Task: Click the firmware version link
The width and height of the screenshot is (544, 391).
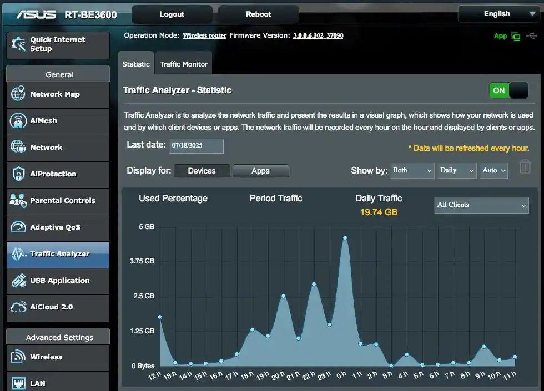Action: (318, 35)
